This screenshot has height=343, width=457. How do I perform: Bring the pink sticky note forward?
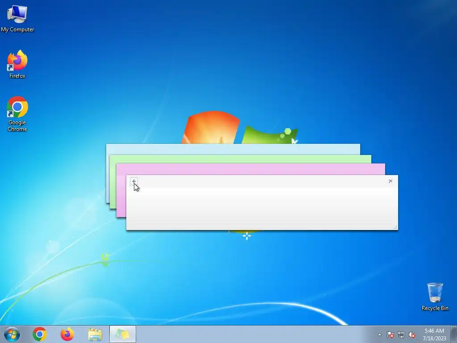[250, 169]
